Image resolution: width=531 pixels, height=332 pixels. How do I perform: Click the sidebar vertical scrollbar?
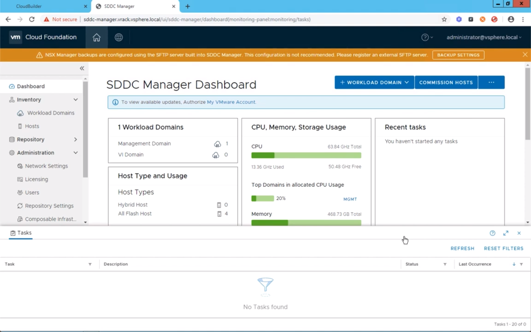pos(85,129)
